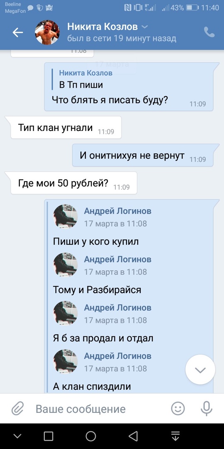Jump to latest messages with round chevron button
This screenshot has height=449, width=224.
[200, 370]
